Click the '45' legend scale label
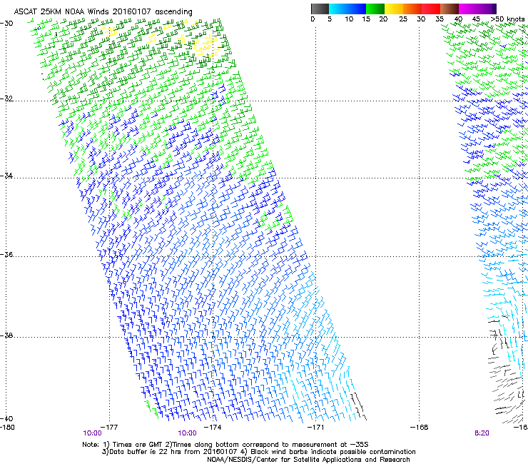This screenshot has width=528, height=464. (476, 19)
